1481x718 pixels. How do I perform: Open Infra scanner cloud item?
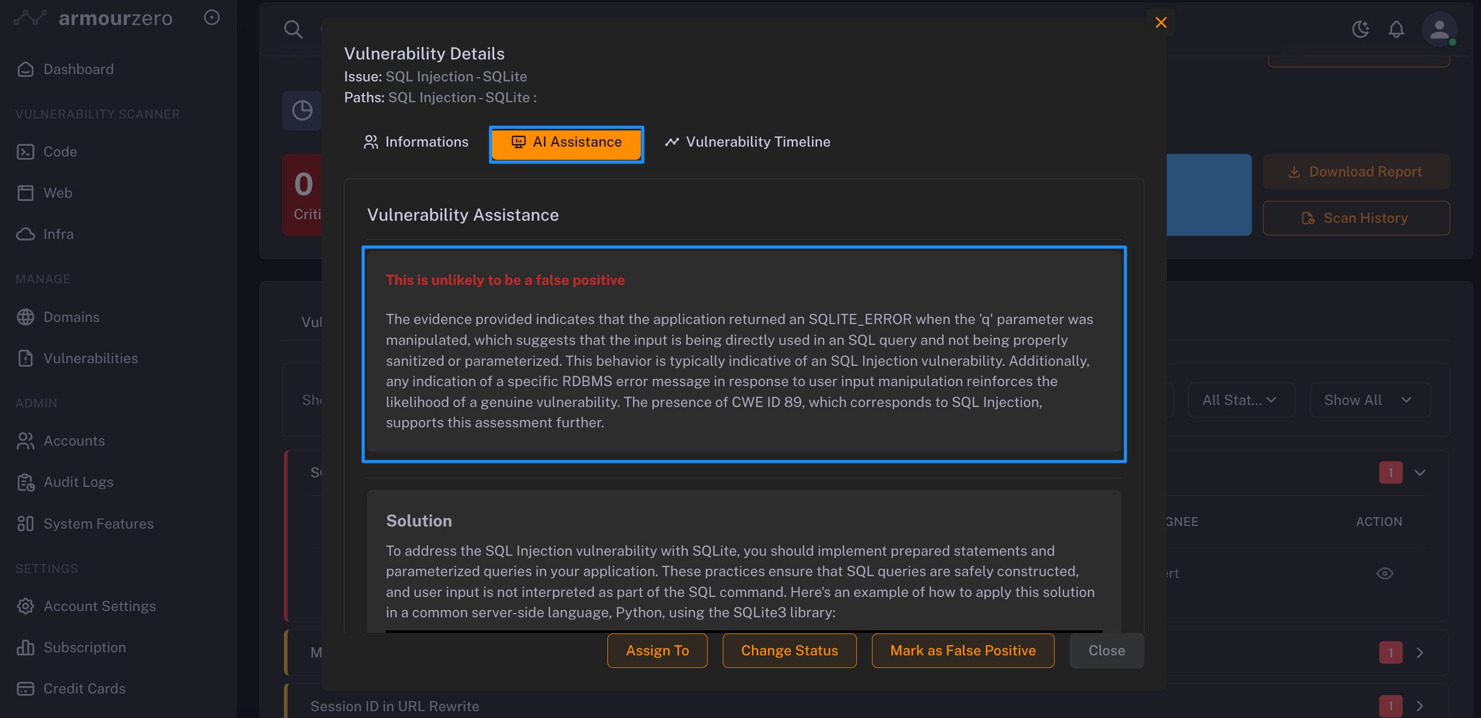click(x=58, y=234)
